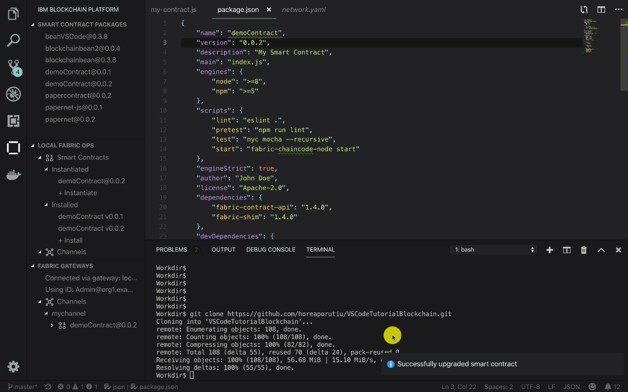Viewport: 628px width, 392px height.
Task: Collapse the Installed node
Action: 46,205
